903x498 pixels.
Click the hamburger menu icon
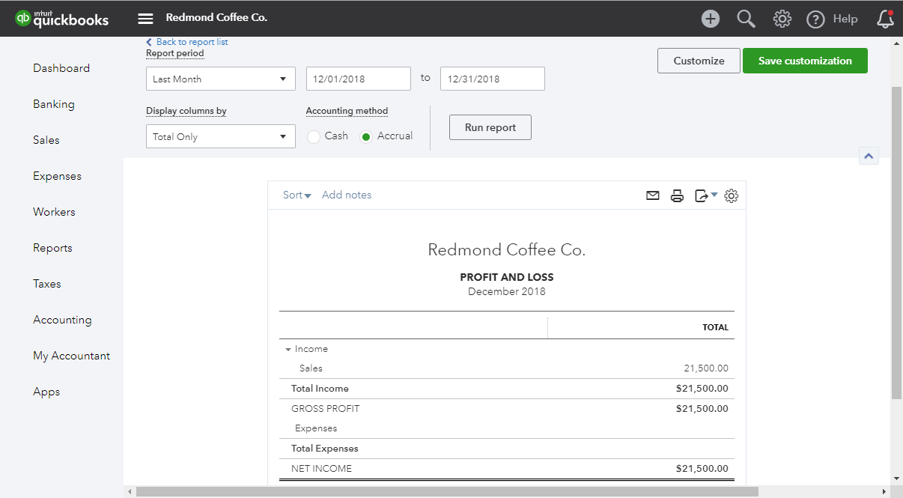click(145, 19)
